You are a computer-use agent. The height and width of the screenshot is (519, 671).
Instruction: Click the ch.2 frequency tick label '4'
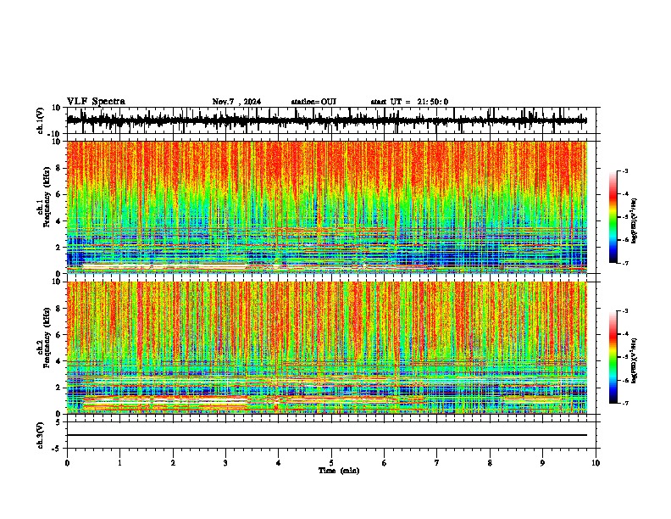pos(59,361)
